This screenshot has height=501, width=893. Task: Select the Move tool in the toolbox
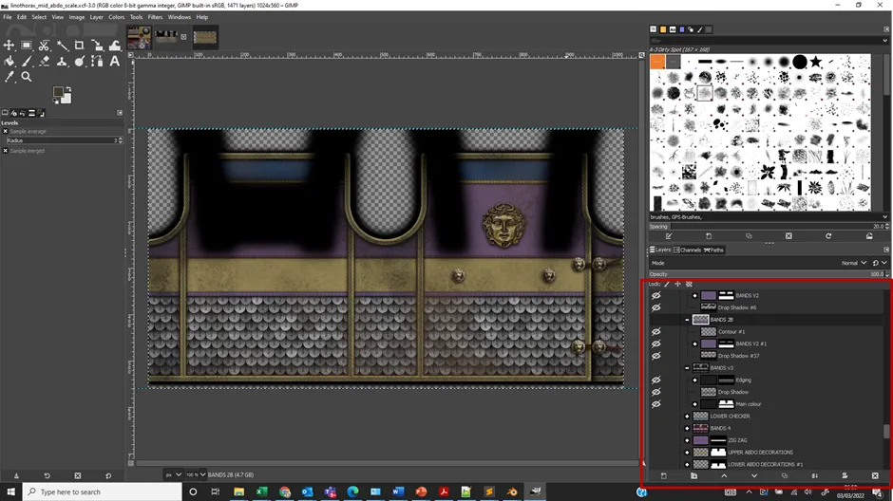tap(9, 45)
